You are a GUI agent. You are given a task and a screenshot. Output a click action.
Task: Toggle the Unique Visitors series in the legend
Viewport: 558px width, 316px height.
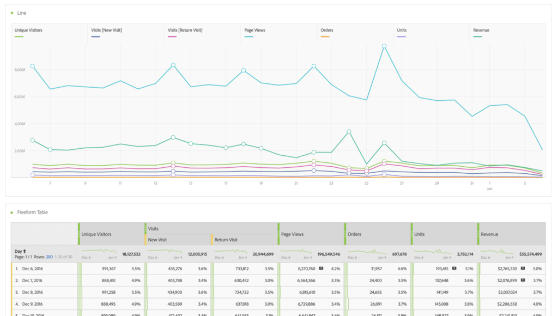click(27, 31)
